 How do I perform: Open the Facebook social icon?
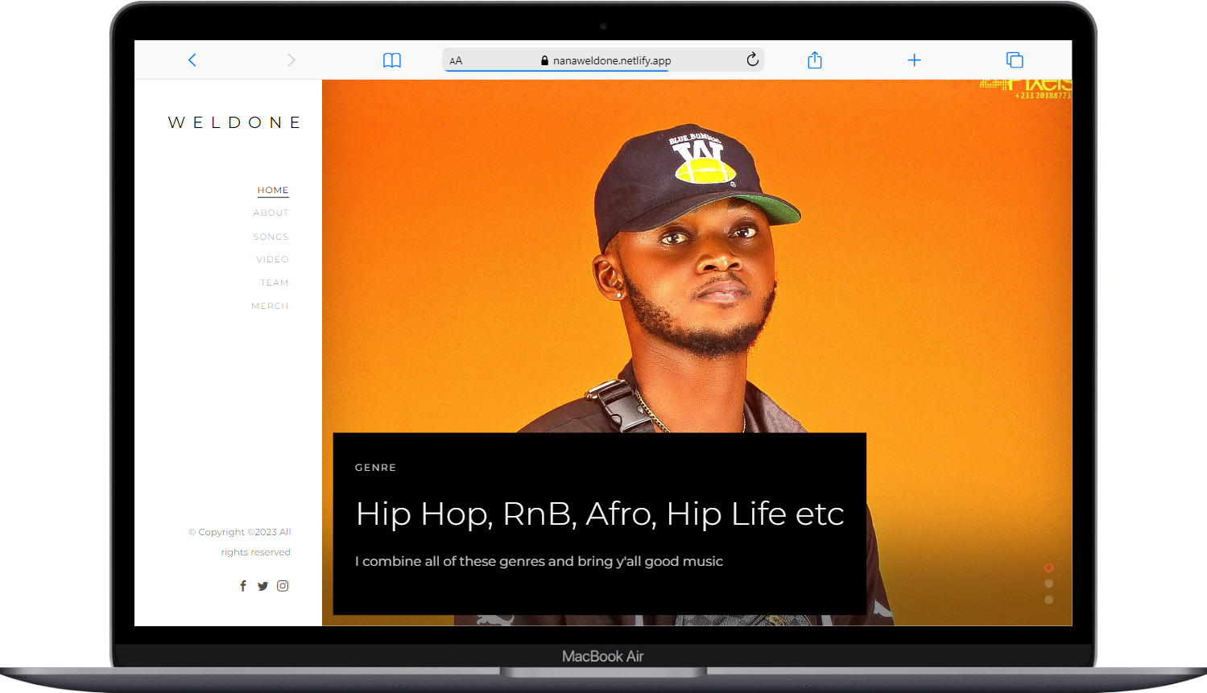pos(243,586)
